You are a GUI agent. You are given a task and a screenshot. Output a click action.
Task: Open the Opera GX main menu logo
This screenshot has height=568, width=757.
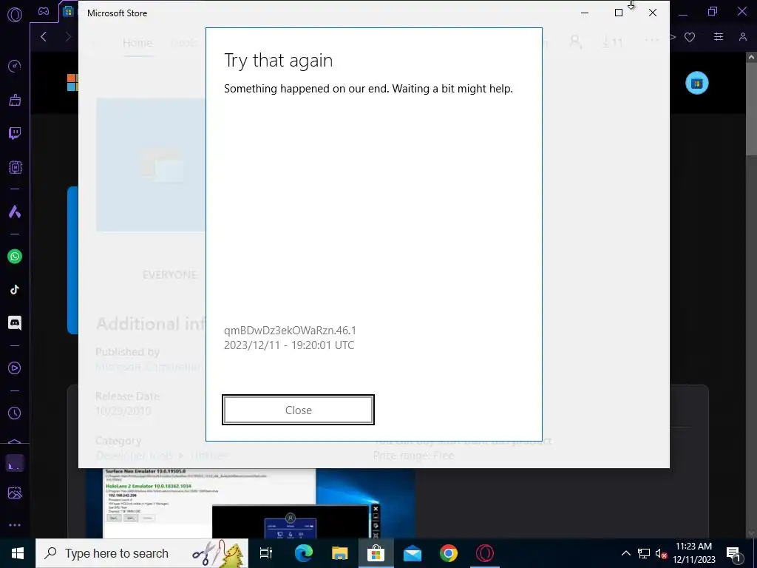tap(15, 15)
